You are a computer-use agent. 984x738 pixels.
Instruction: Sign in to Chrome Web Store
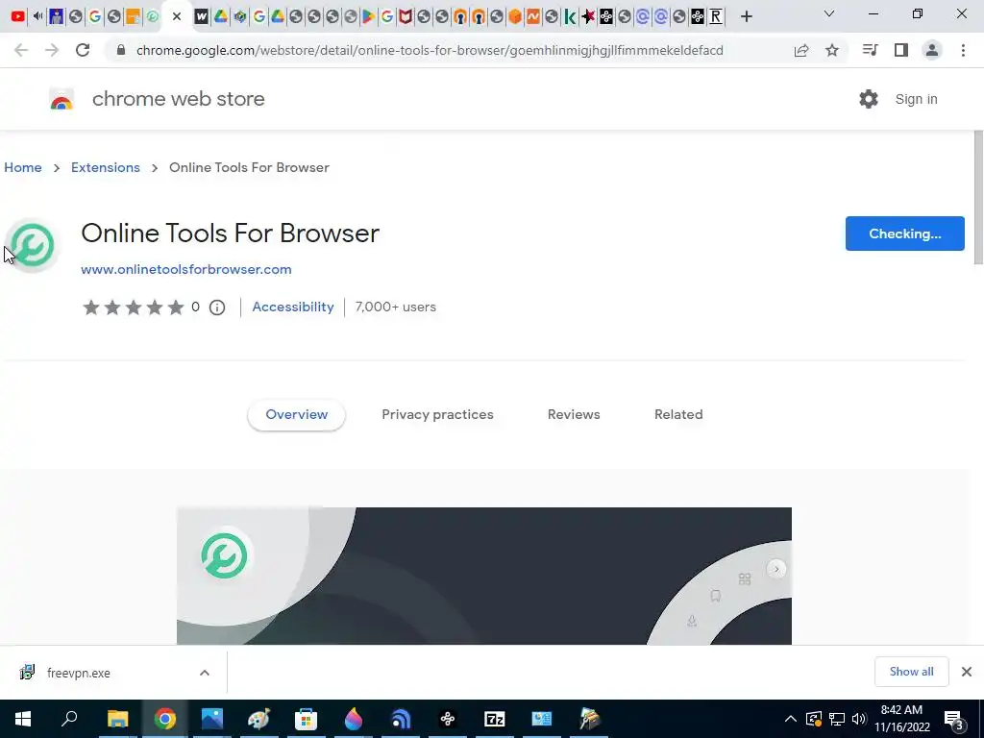[x=916, y=99]
